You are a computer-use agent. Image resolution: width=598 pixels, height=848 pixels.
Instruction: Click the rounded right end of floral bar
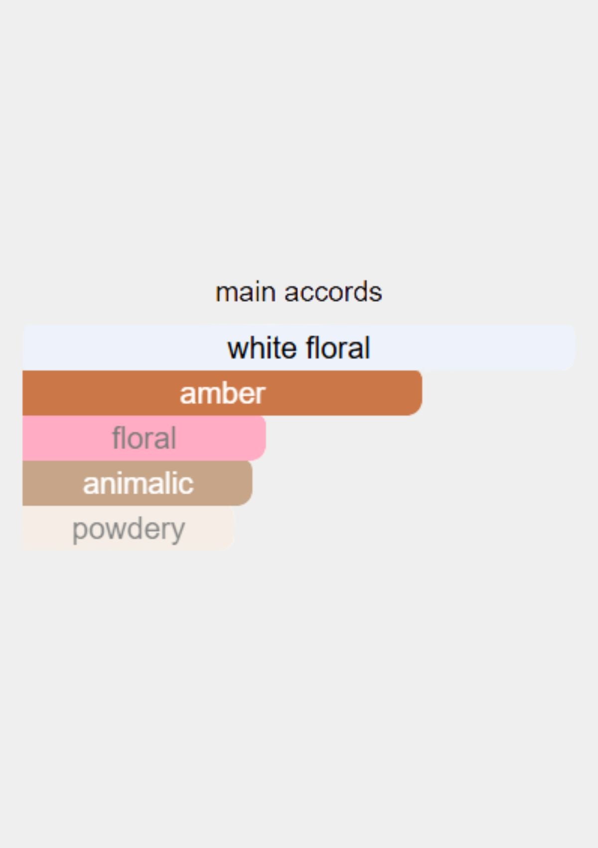(258, 438)
